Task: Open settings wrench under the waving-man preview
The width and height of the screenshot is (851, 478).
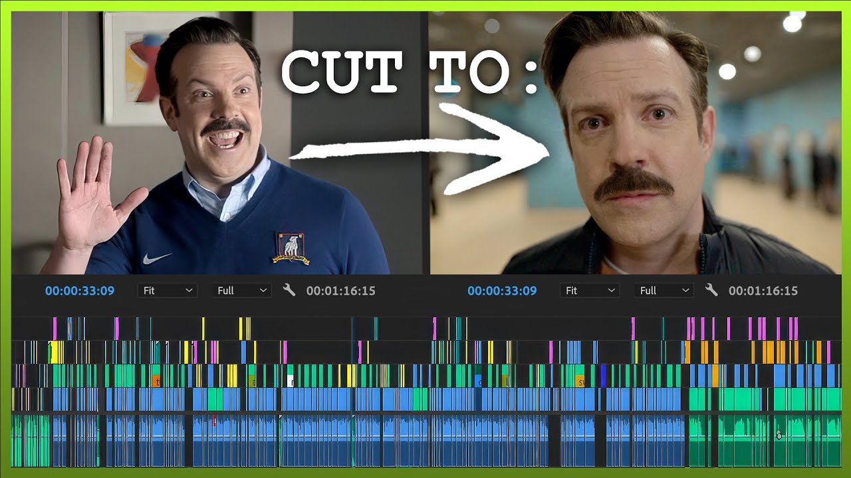Action: 289,290
